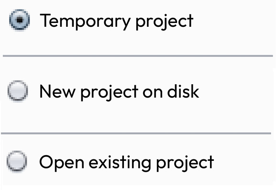Click the word 'Open' in the last option

[62, 163]
